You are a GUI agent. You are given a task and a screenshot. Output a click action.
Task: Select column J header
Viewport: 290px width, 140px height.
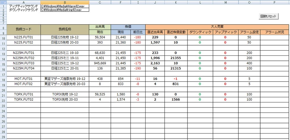(155, 2)
